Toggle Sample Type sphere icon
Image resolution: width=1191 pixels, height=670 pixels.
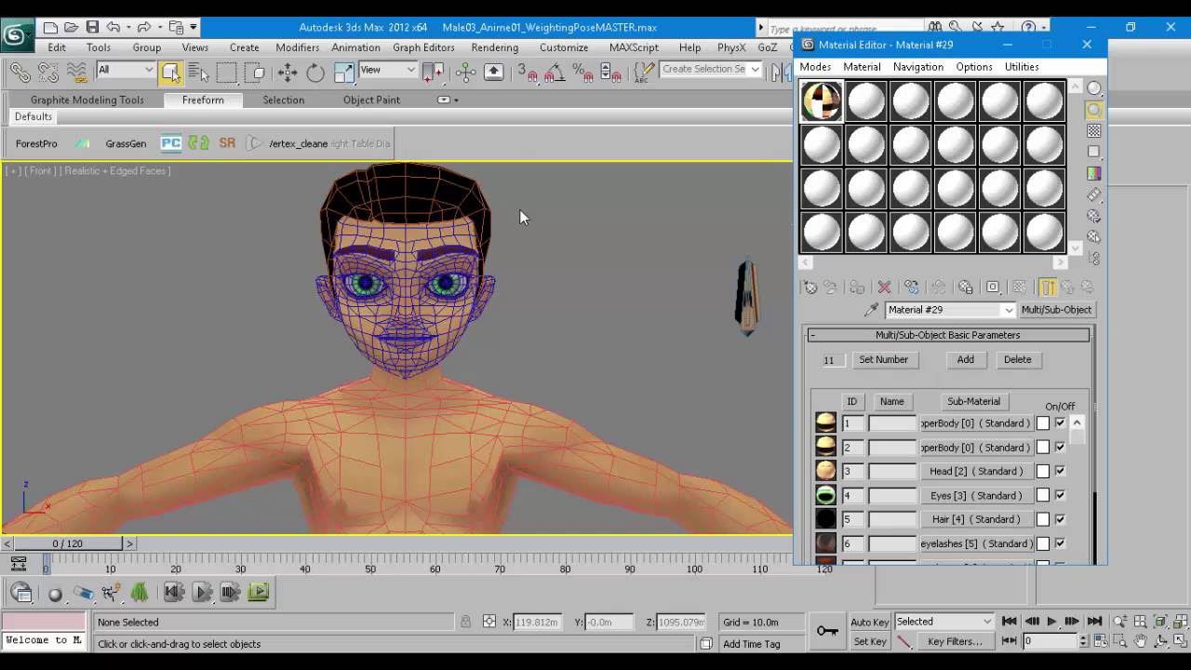[1094, 88]
